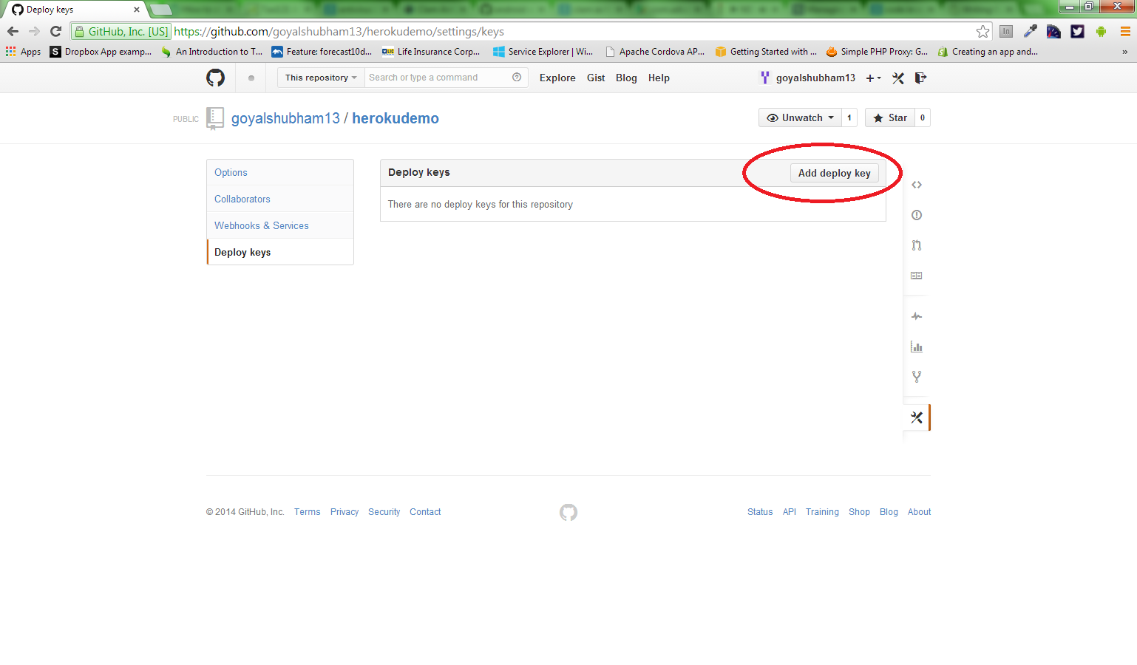Expand the Unwatch dropdown
1137x665 pixels.
[800, 117]
